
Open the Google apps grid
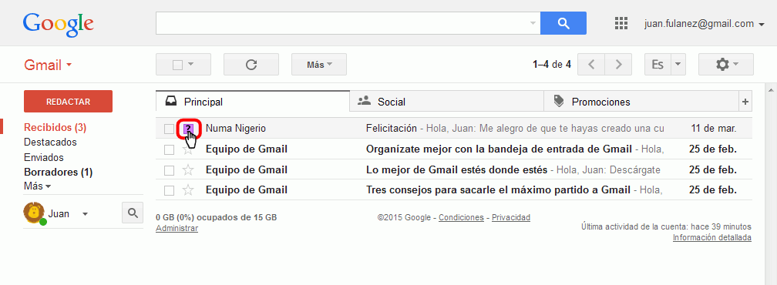click(621, 23)
